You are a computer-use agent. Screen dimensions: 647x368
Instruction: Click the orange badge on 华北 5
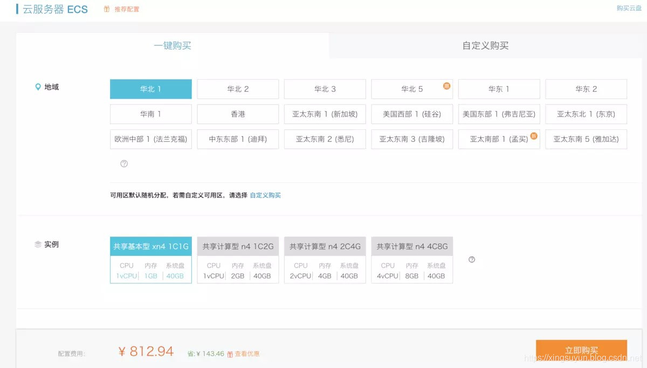[446, 86]
